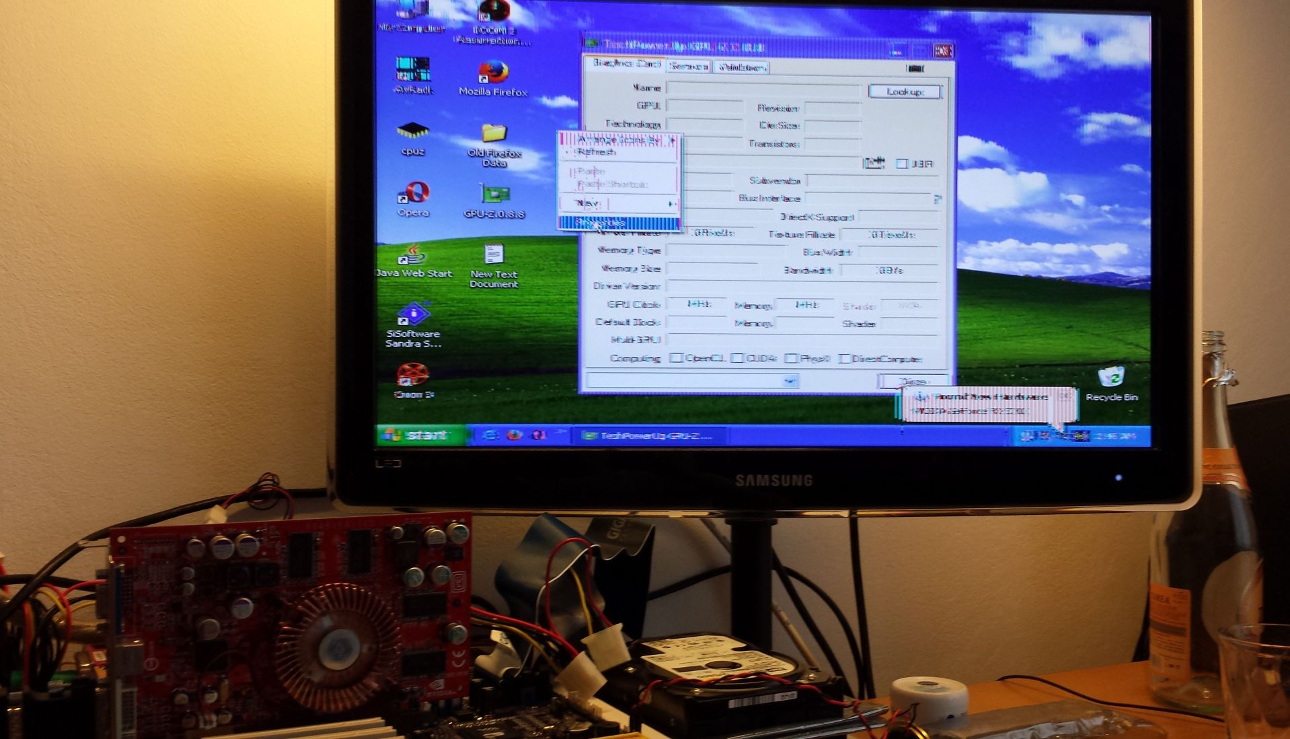The height and width of the screenshot is (739, 1290).
Task: Expand the New submenu in context menu
Action: click(x=618, y=203)
